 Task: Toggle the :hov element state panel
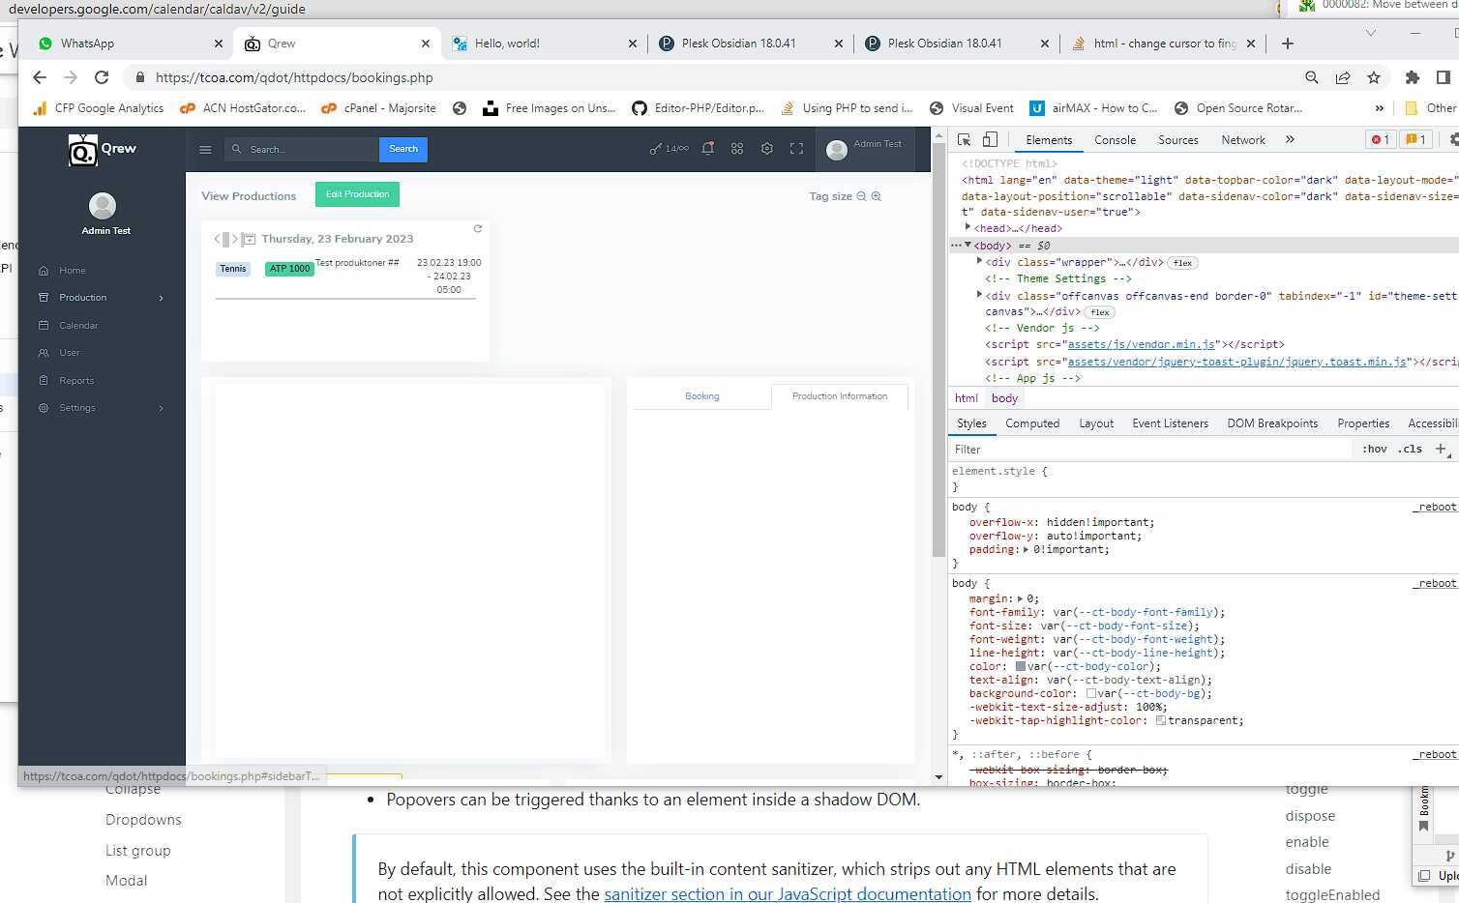click(1374, 450)
